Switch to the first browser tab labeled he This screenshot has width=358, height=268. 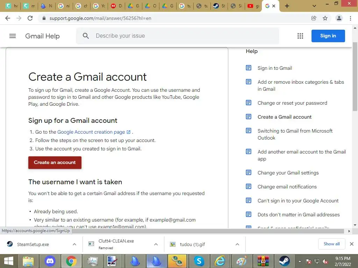(12, 6)
